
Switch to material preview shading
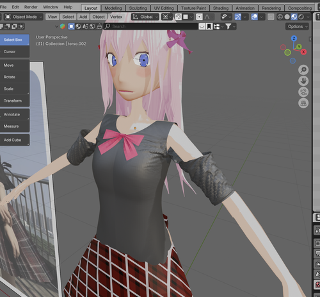click(x=294, y=17)
